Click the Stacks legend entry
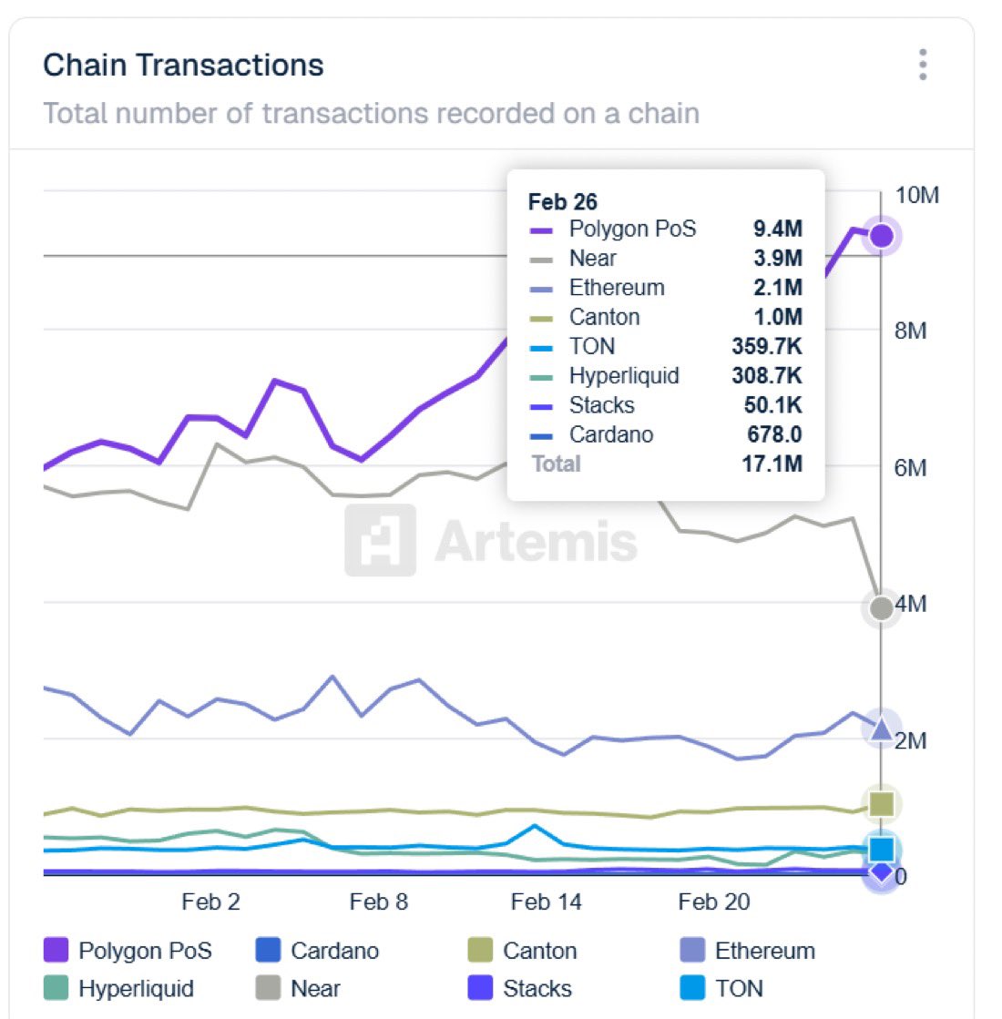Image resolution: width=1002 pixels, height=1019 pixels. pyautogui.click(x=519, y=989)
